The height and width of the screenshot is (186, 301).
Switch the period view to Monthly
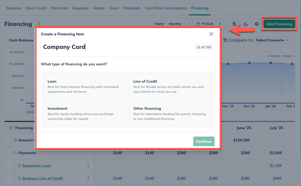pyautogui.click(x=175, y=24)
